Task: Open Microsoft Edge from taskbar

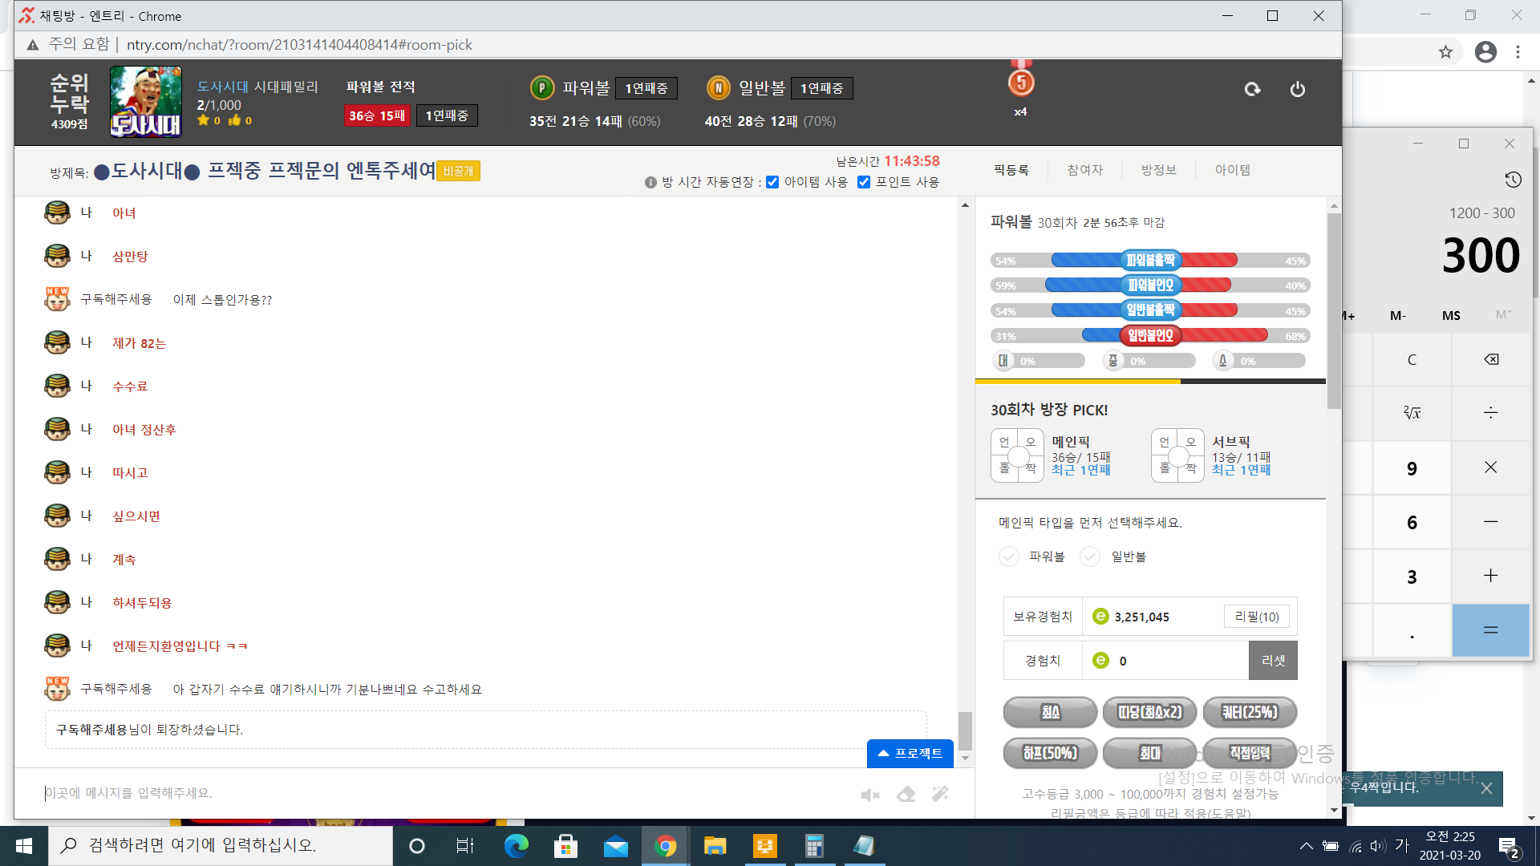Action: tap(516, 846)
